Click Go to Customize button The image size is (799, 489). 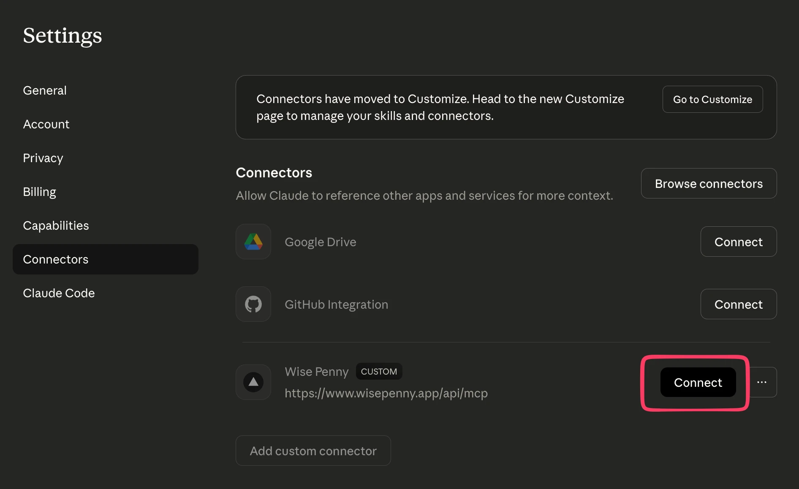pos(712,99)
